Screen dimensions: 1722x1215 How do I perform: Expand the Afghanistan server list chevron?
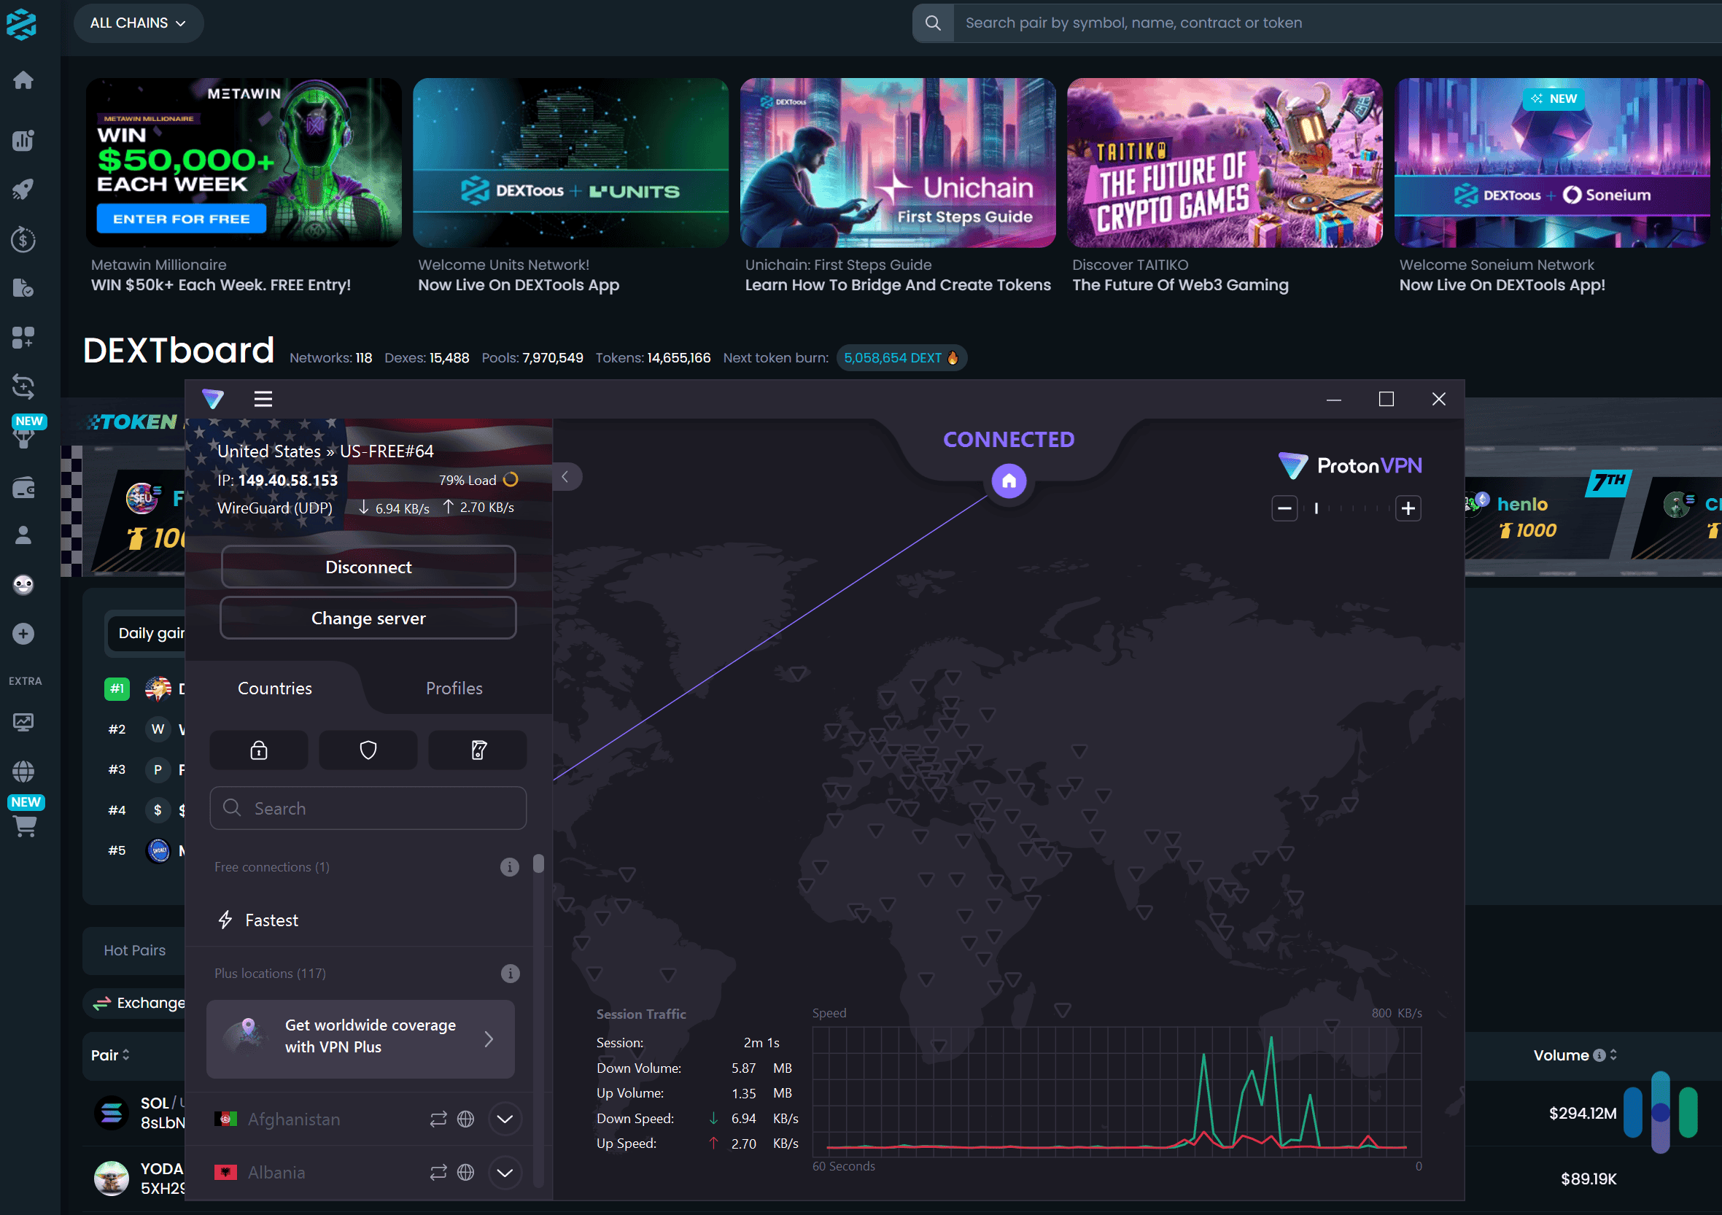505,1118
